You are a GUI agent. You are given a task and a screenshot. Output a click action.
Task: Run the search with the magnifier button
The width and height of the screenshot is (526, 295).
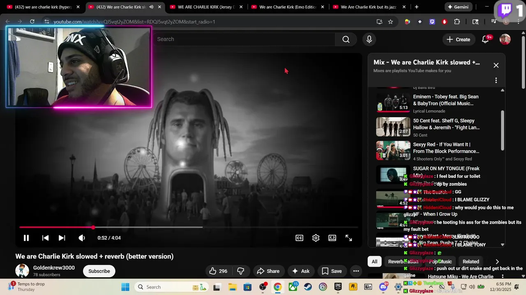pyautogui.click(x=346, y=39)
